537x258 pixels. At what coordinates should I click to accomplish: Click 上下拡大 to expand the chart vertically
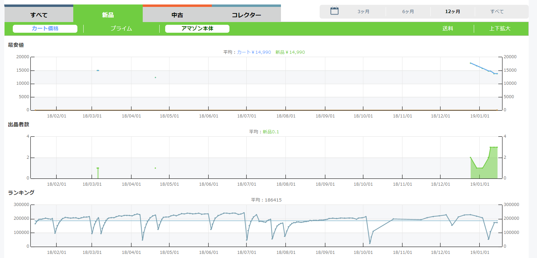point(500,29)
